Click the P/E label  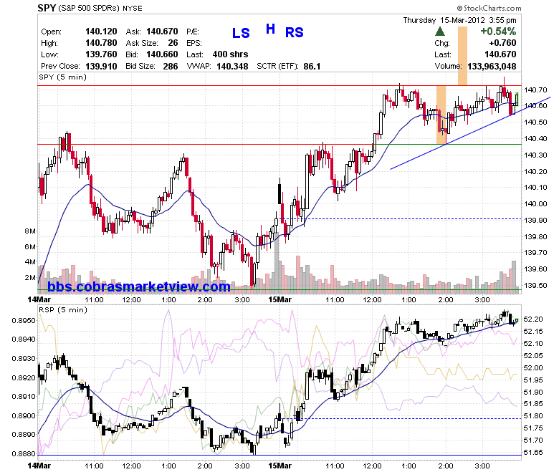[x=193, y=32]
